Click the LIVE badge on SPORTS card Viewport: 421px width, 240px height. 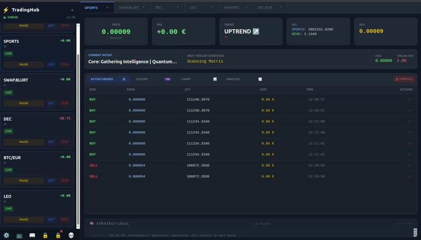coord(8,53)
